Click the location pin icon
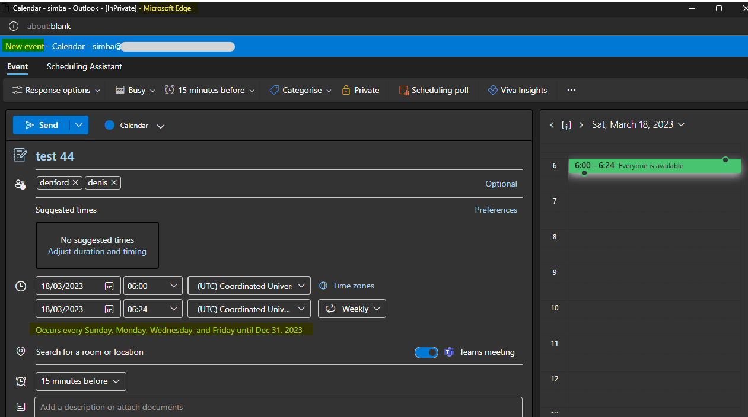 (x=21, y=351)
